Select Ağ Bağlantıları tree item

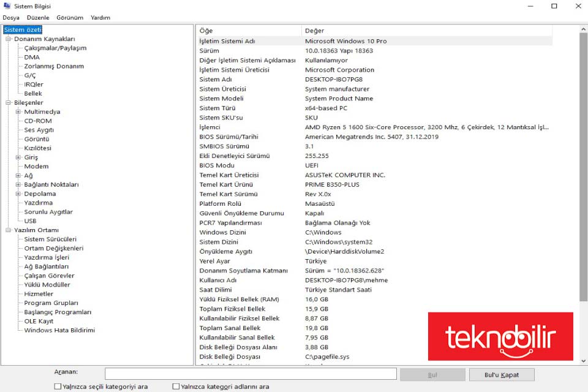[47, 266]
